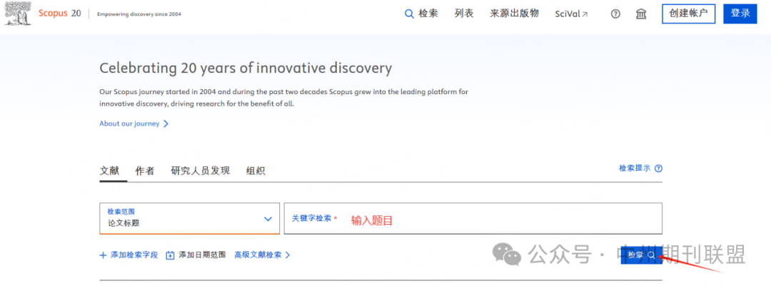The height and width of the screenshot is (286, 771).
Task: Open the SciVal external link
Action: click(x=571, y=14)
